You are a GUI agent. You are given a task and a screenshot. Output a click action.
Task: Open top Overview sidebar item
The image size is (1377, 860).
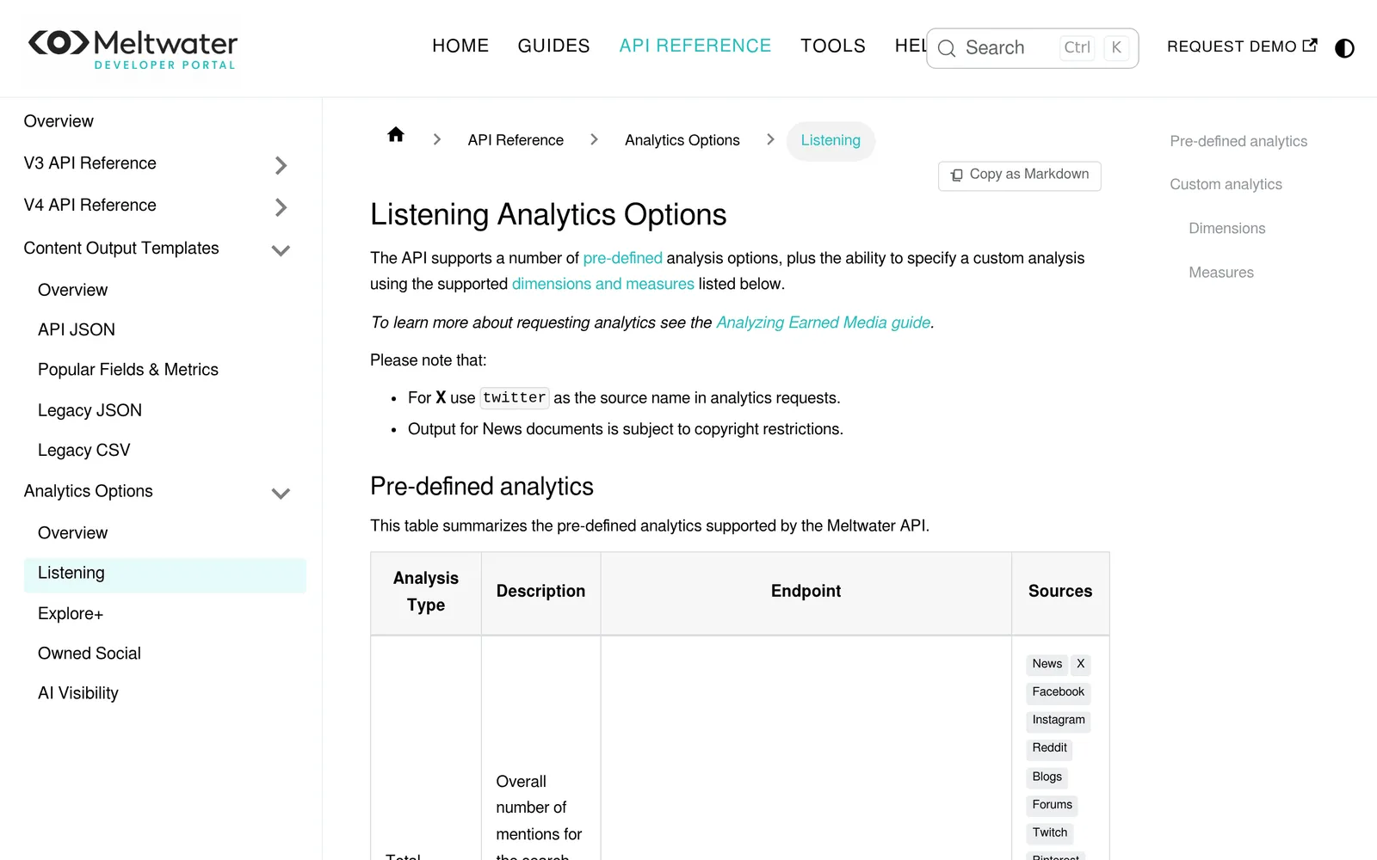[59, 121]
